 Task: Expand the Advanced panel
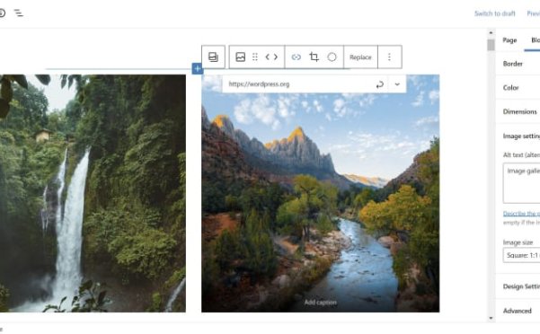[518, 311]
